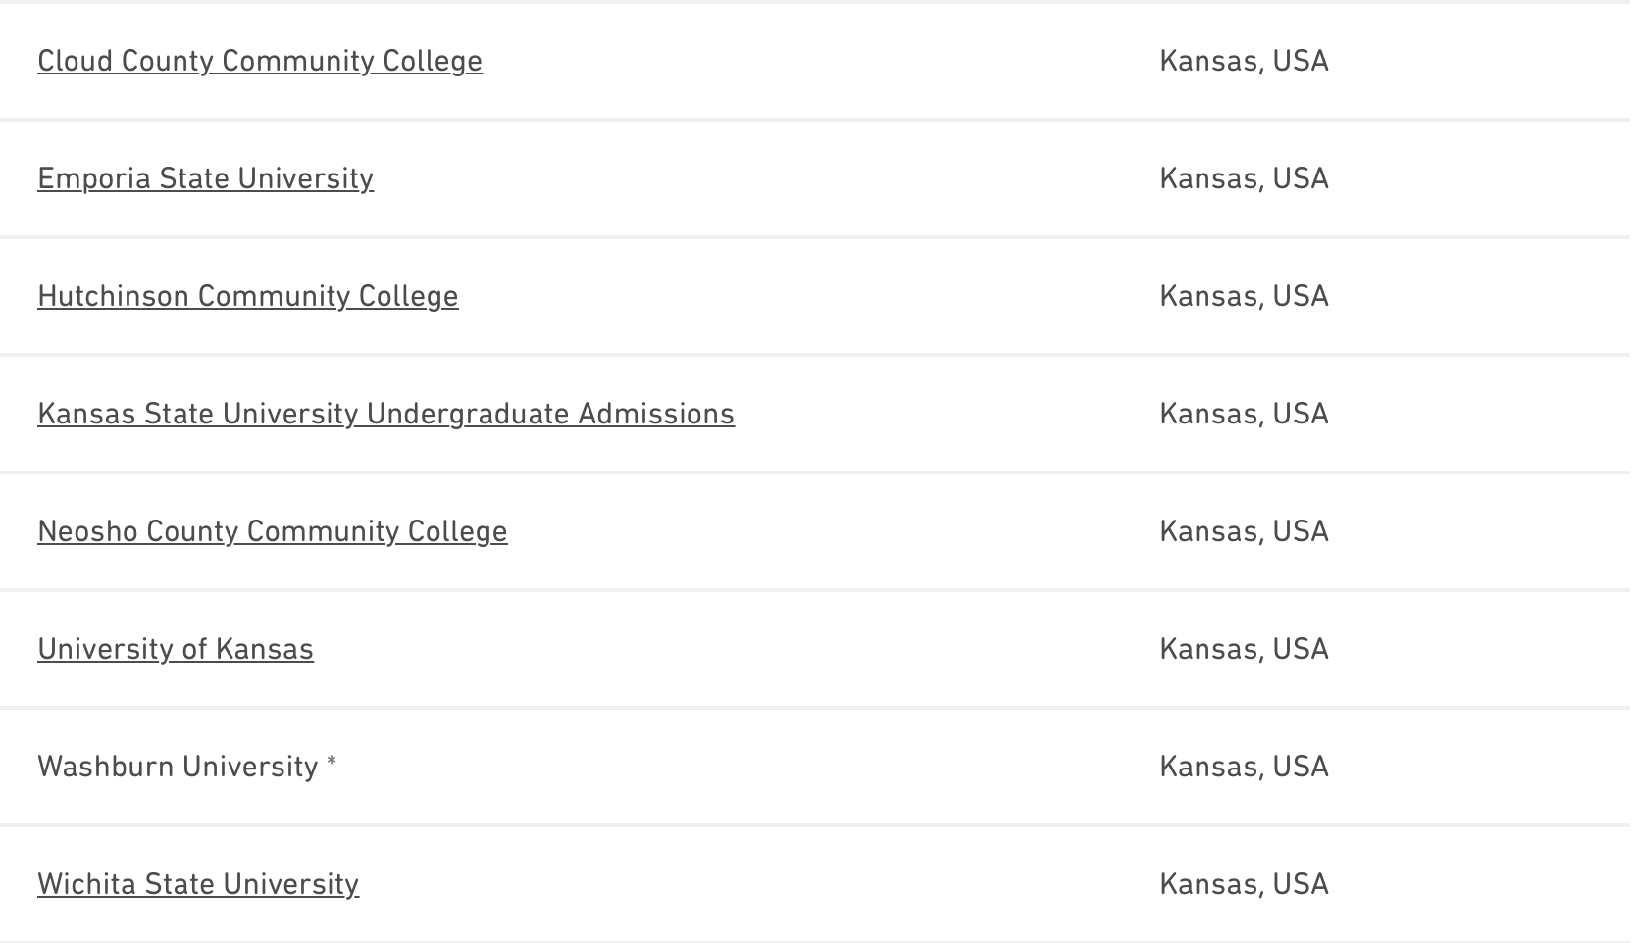Click the Hutchinson Community College link
The image size is (1638, 943).
[247, 296]
